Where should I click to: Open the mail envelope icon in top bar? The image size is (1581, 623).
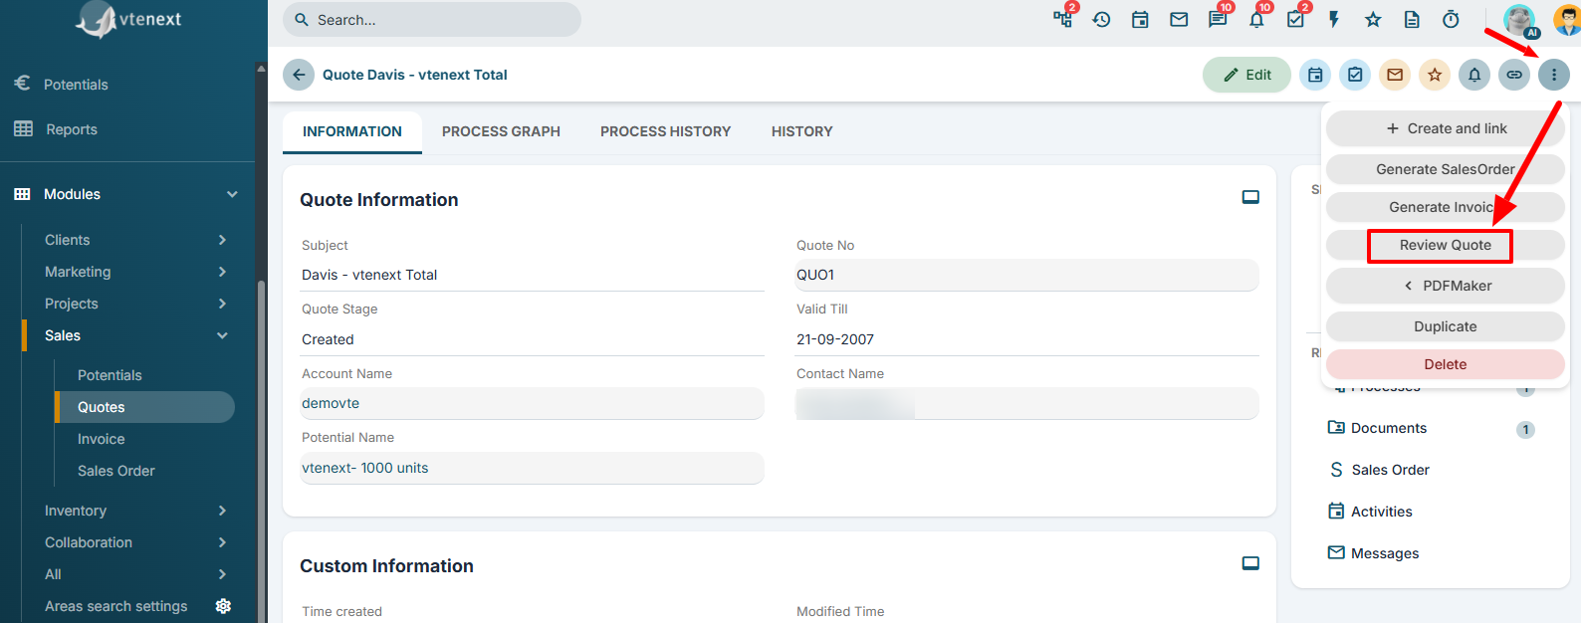pyautogui.click(x=1179, y=19)
